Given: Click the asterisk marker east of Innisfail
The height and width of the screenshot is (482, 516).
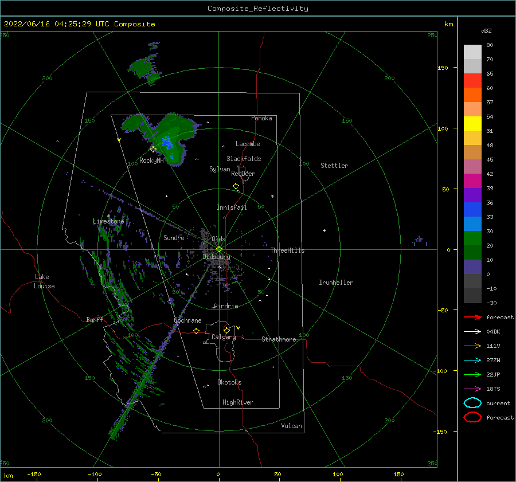Looking at the screenshot, I should (272, 197).
